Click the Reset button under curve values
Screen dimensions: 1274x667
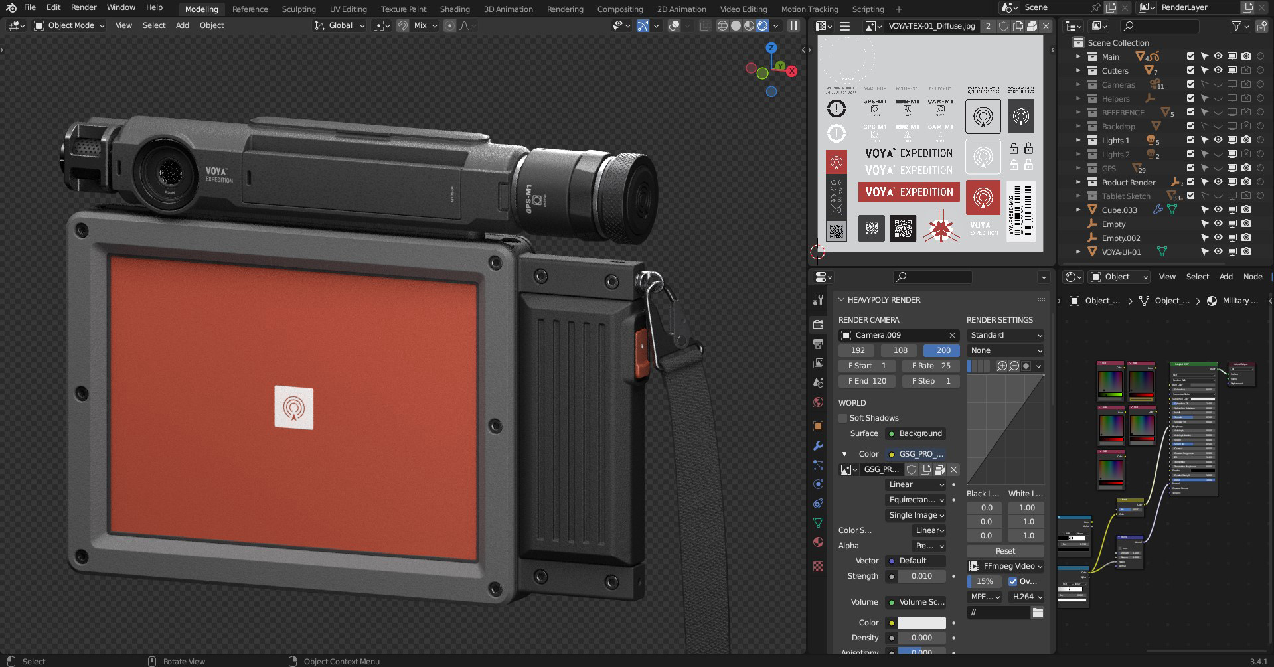coord(1005,551)
